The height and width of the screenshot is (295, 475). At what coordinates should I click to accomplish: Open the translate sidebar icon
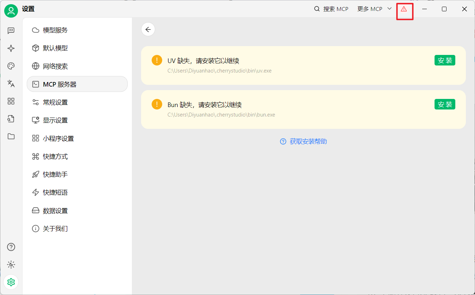pyautogui.click(x=11, y=83)
